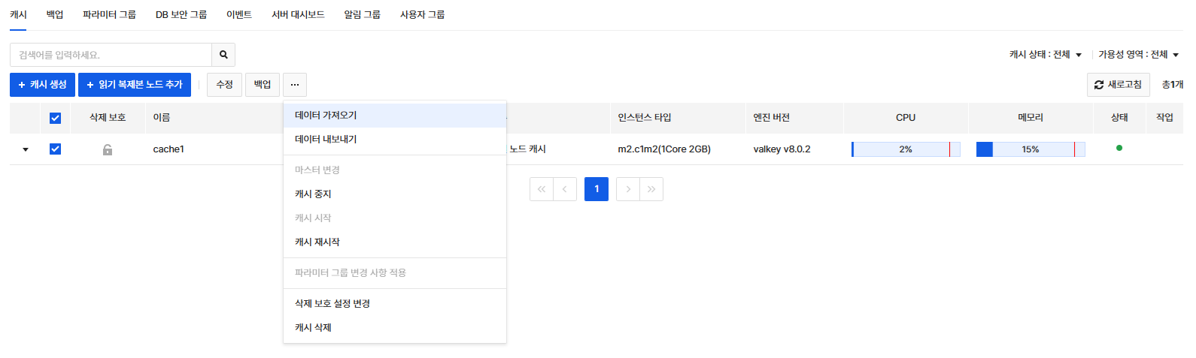
Task: Choose 캐시 재시작 in the dropdown menu
Action: [317, 242]
